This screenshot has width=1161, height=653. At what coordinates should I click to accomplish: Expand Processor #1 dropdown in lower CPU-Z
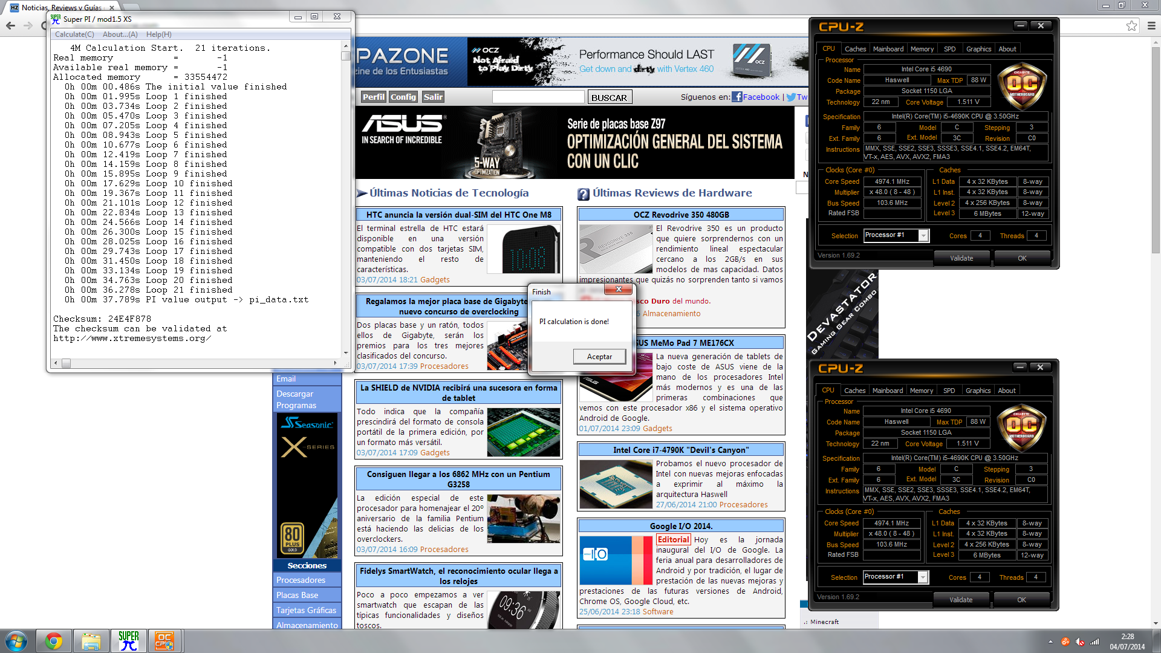[923, 577]
